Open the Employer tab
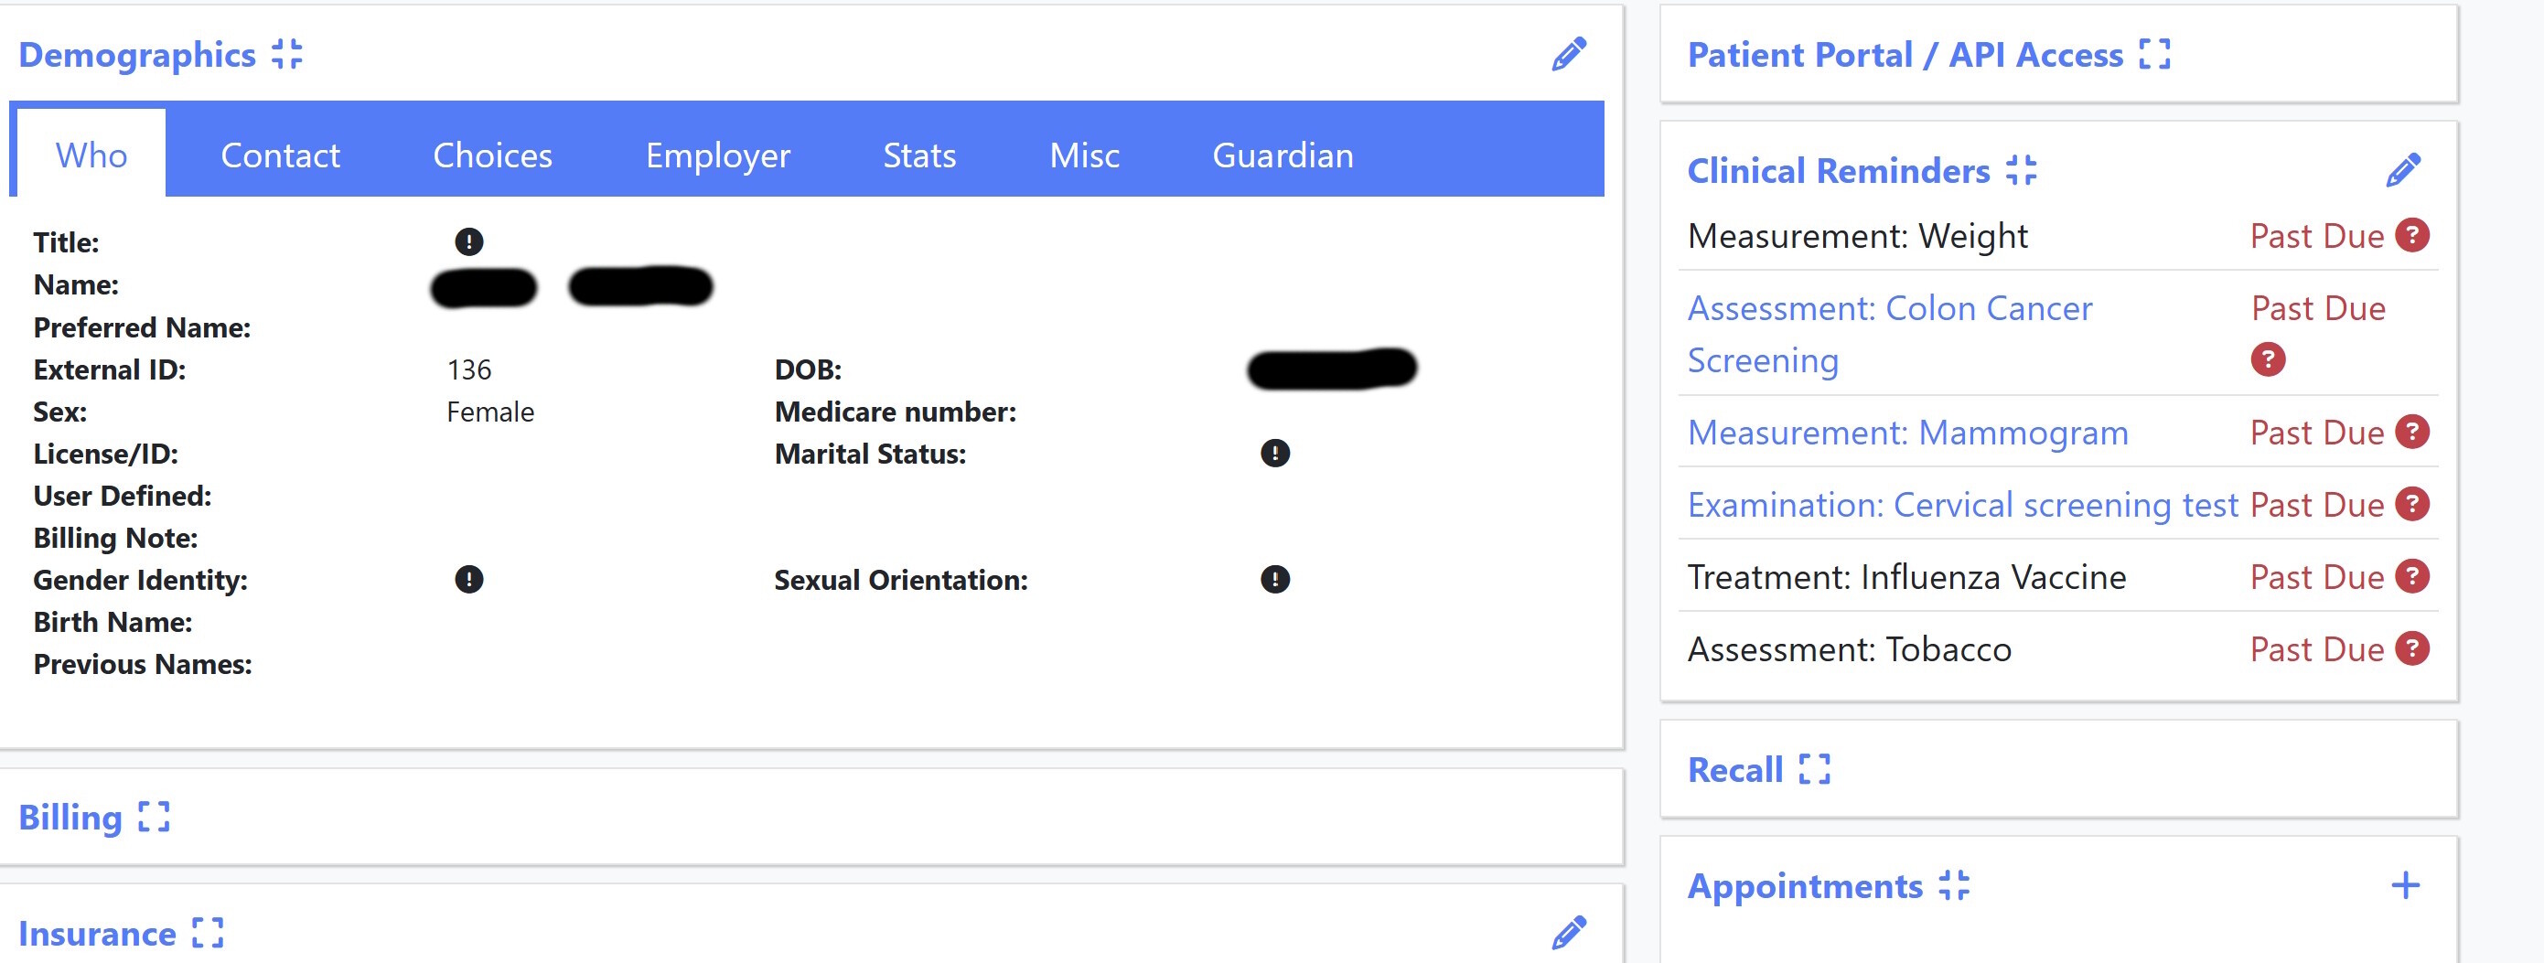 [x=718, y=155]
